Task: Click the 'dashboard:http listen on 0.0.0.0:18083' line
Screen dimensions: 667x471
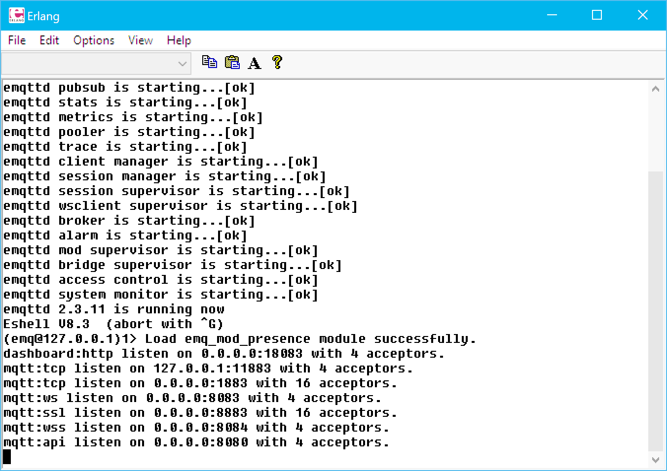Action: click(x=224, y=354)
